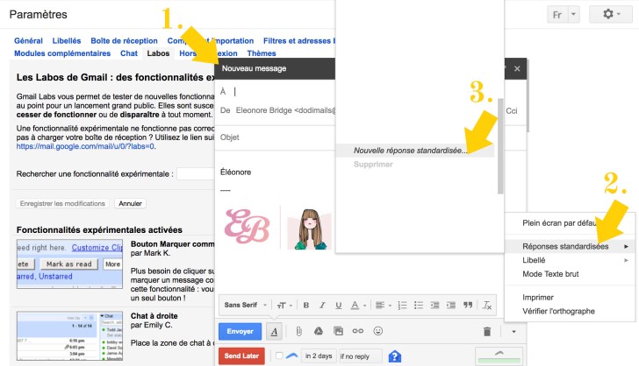Toggle the formatting options button
The width and height of the screenshot is (639, 366).
click(x=274, y=332)
